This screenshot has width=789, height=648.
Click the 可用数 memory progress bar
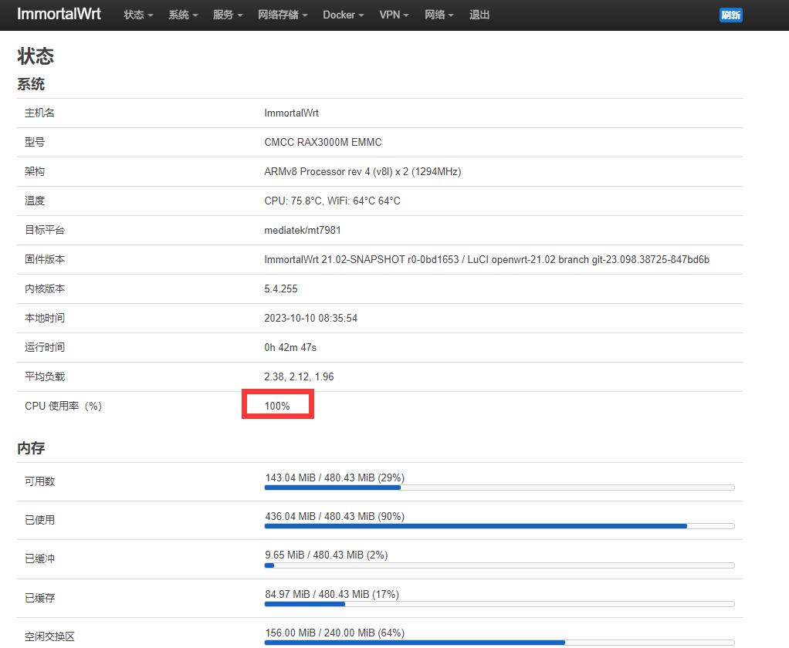point(499,487)
